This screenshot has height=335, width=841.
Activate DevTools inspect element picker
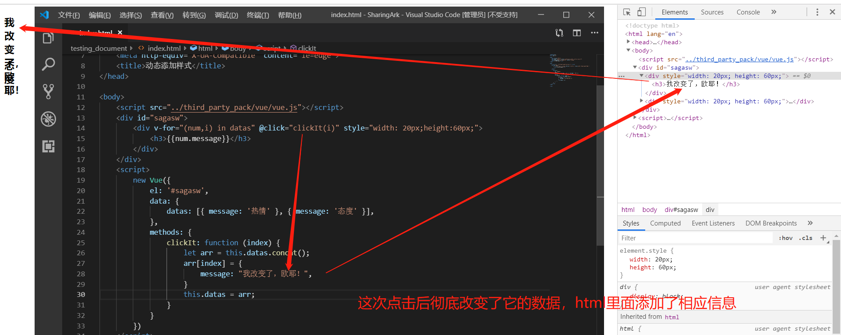(x=627, y=12)
